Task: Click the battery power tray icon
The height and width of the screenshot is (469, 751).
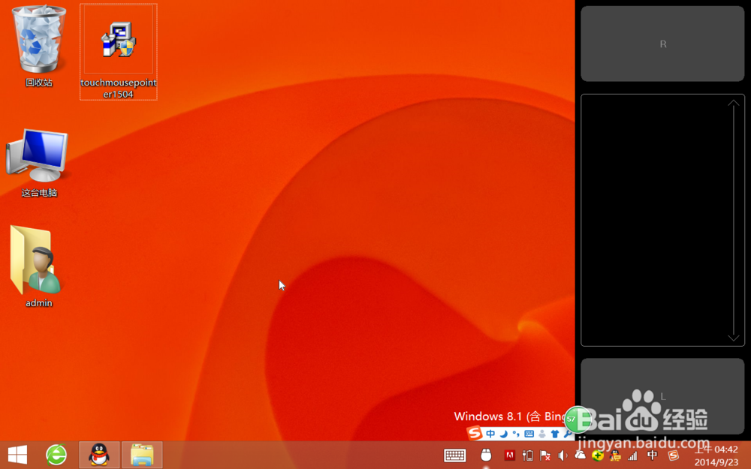Action: pos(528,455)
